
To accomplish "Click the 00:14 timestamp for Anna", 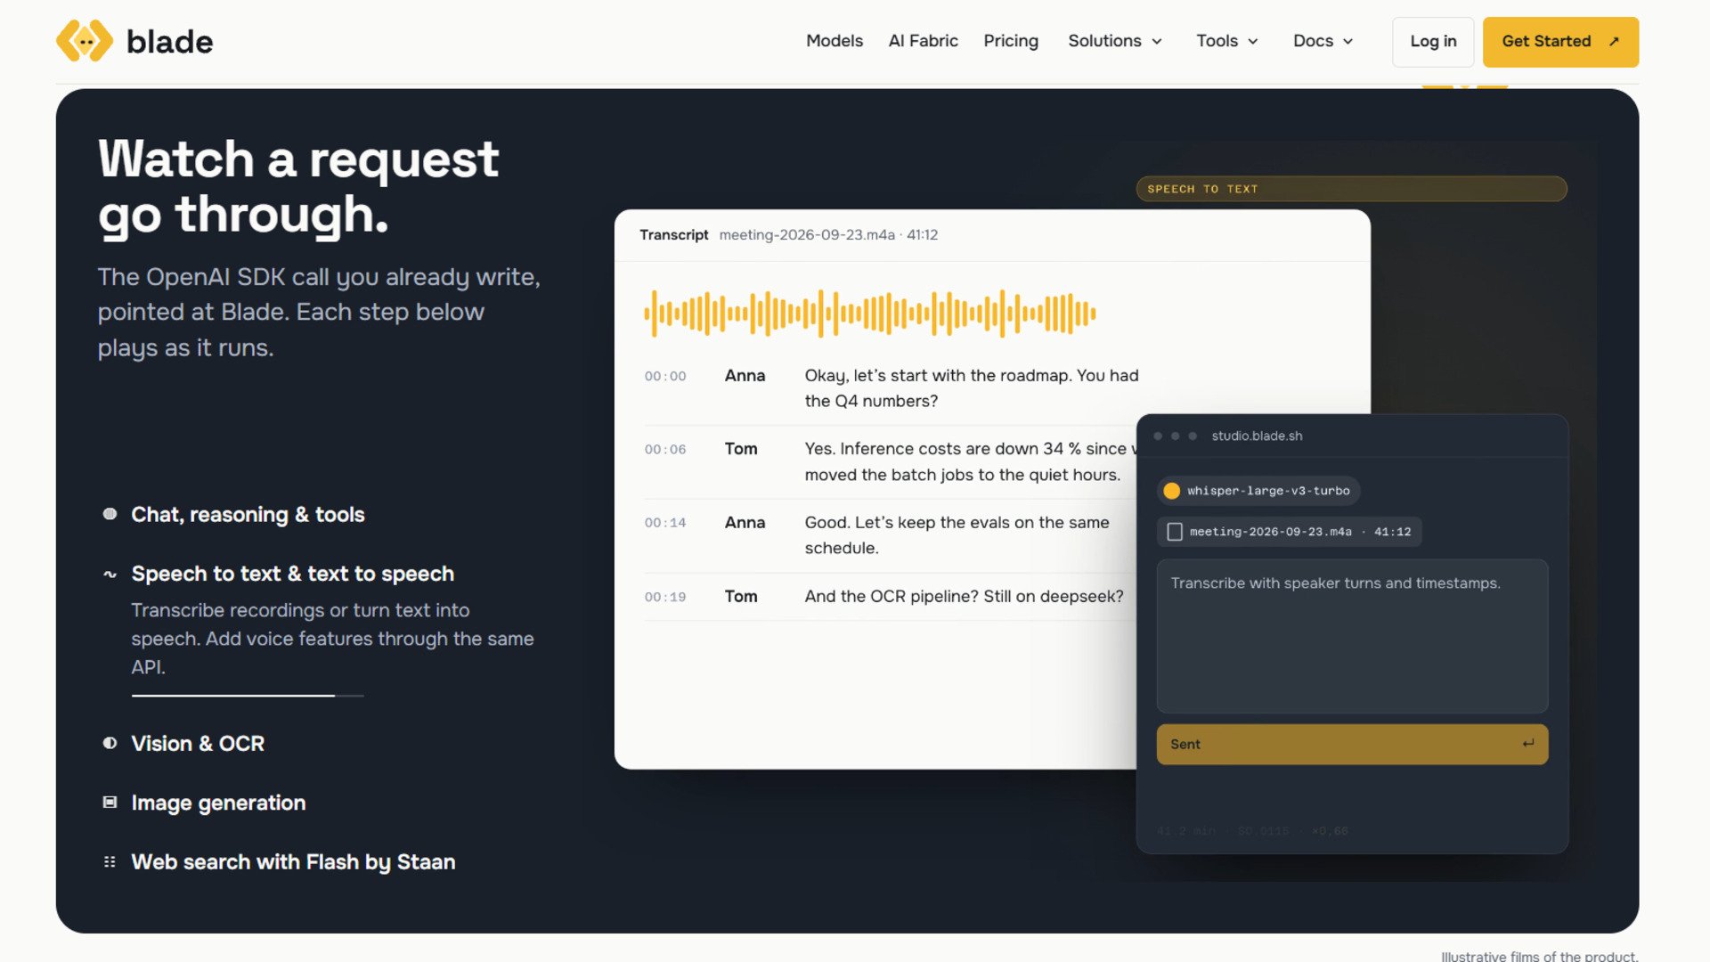I will point(665,523).
